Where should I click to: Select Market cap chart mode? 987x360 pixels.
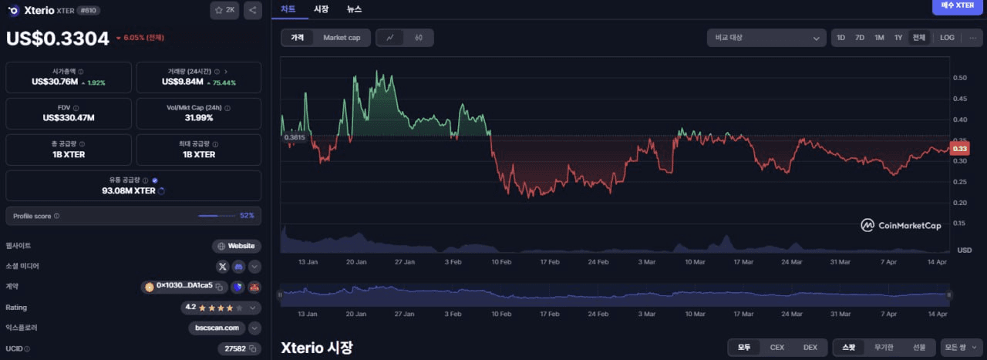pos(342,38)
